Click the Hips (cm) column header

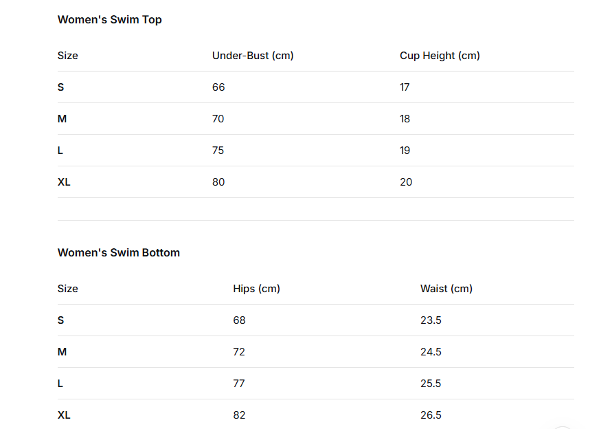coord(256,289)
